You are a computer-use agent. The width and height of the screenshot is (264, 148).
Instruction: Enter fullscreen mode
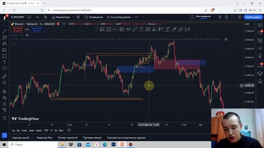click(233, 17)
